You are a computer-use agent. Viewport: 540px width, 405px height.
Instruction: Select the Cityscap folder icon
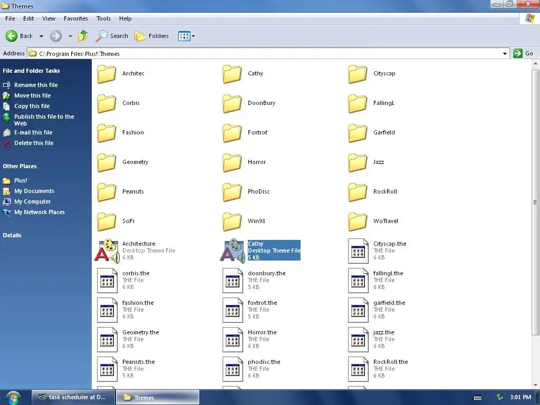[x=358, y=74]
